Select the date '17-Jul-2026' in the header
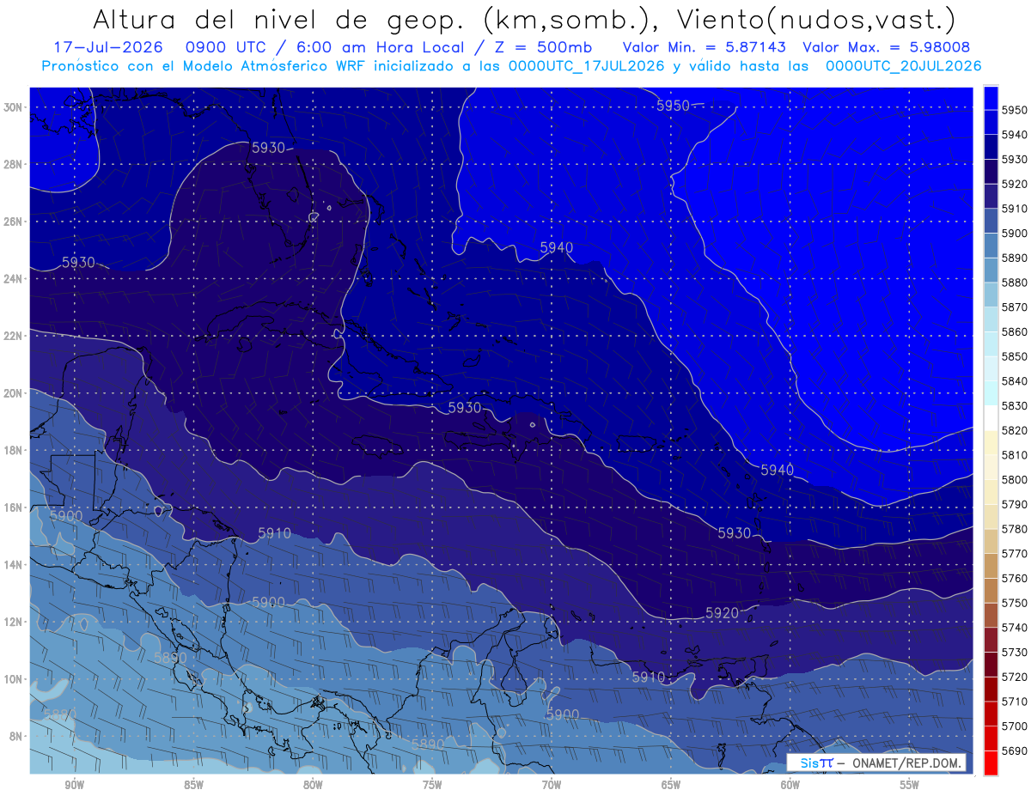 point(110,47)
